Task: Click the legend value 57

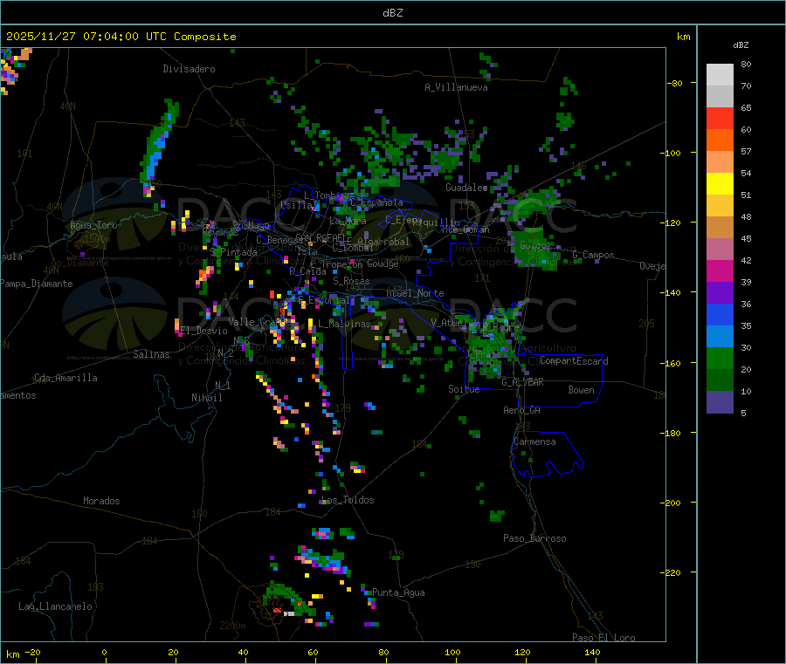Action: 746,151
